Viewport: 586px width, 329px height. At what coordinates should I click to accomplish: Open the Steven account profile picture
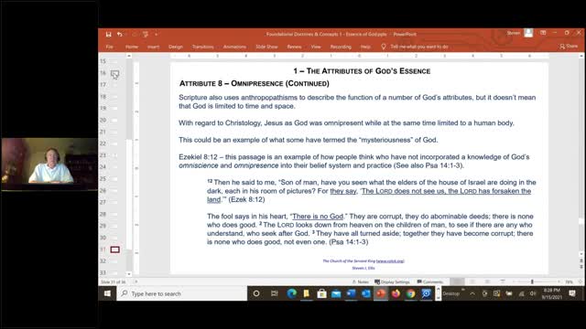528,33
